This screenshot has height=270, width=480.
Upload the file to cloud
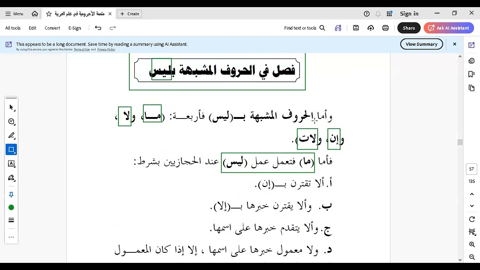pyautogui.click(x=370, y=28)
